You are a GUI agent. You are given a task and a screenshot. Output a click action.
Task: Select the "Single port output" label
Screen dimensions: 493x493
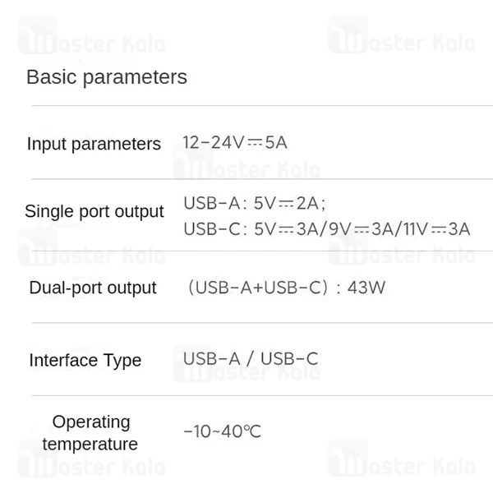[94, 211]
